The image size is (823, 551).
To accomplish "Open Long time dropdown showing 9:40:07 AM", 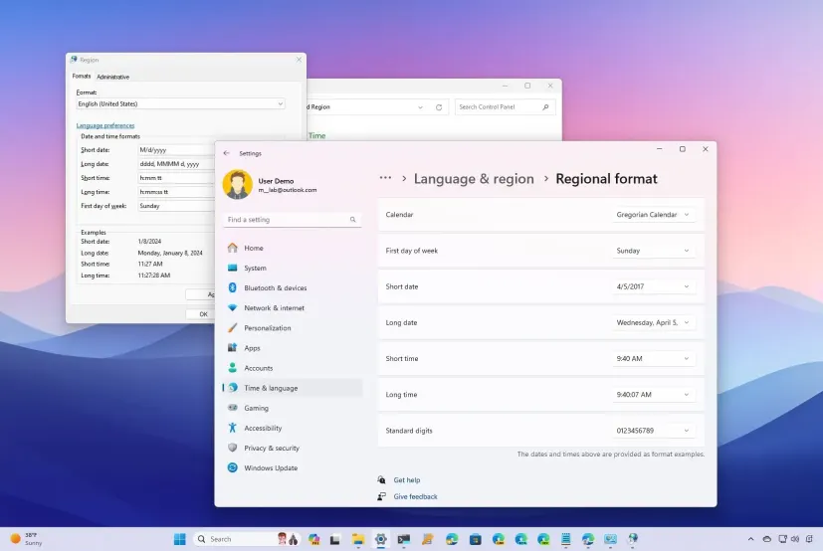I will 654,395.
